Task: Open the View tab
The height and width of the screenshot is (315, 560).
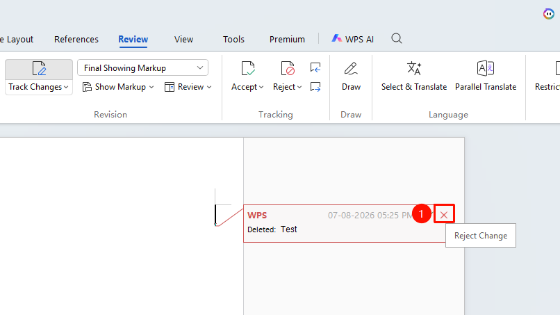Action: pyautogui.click(x=183, y=40)
